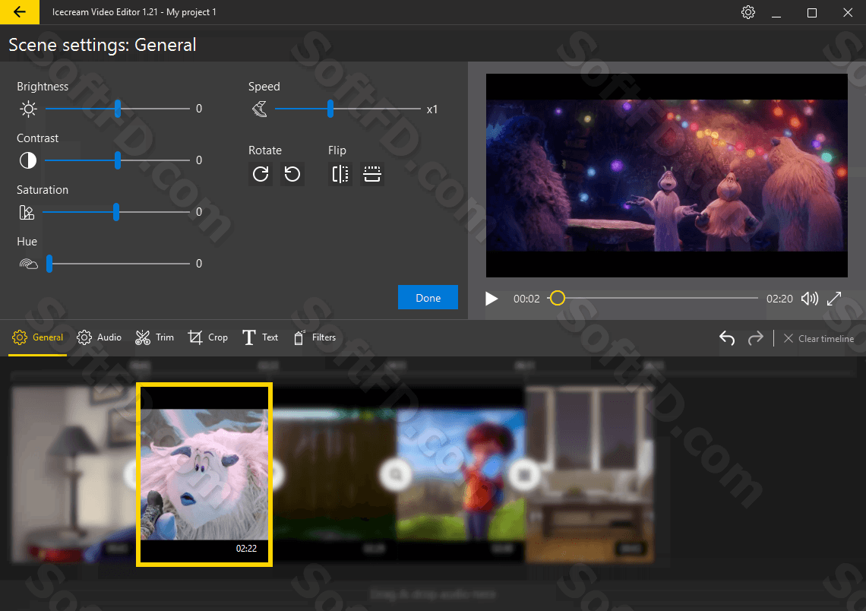Click Clear timeline

coord(819,339)
